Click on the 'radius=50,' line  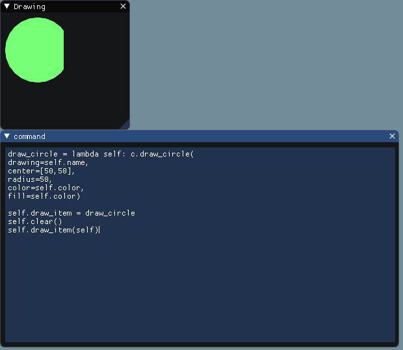tap(29, 179)
